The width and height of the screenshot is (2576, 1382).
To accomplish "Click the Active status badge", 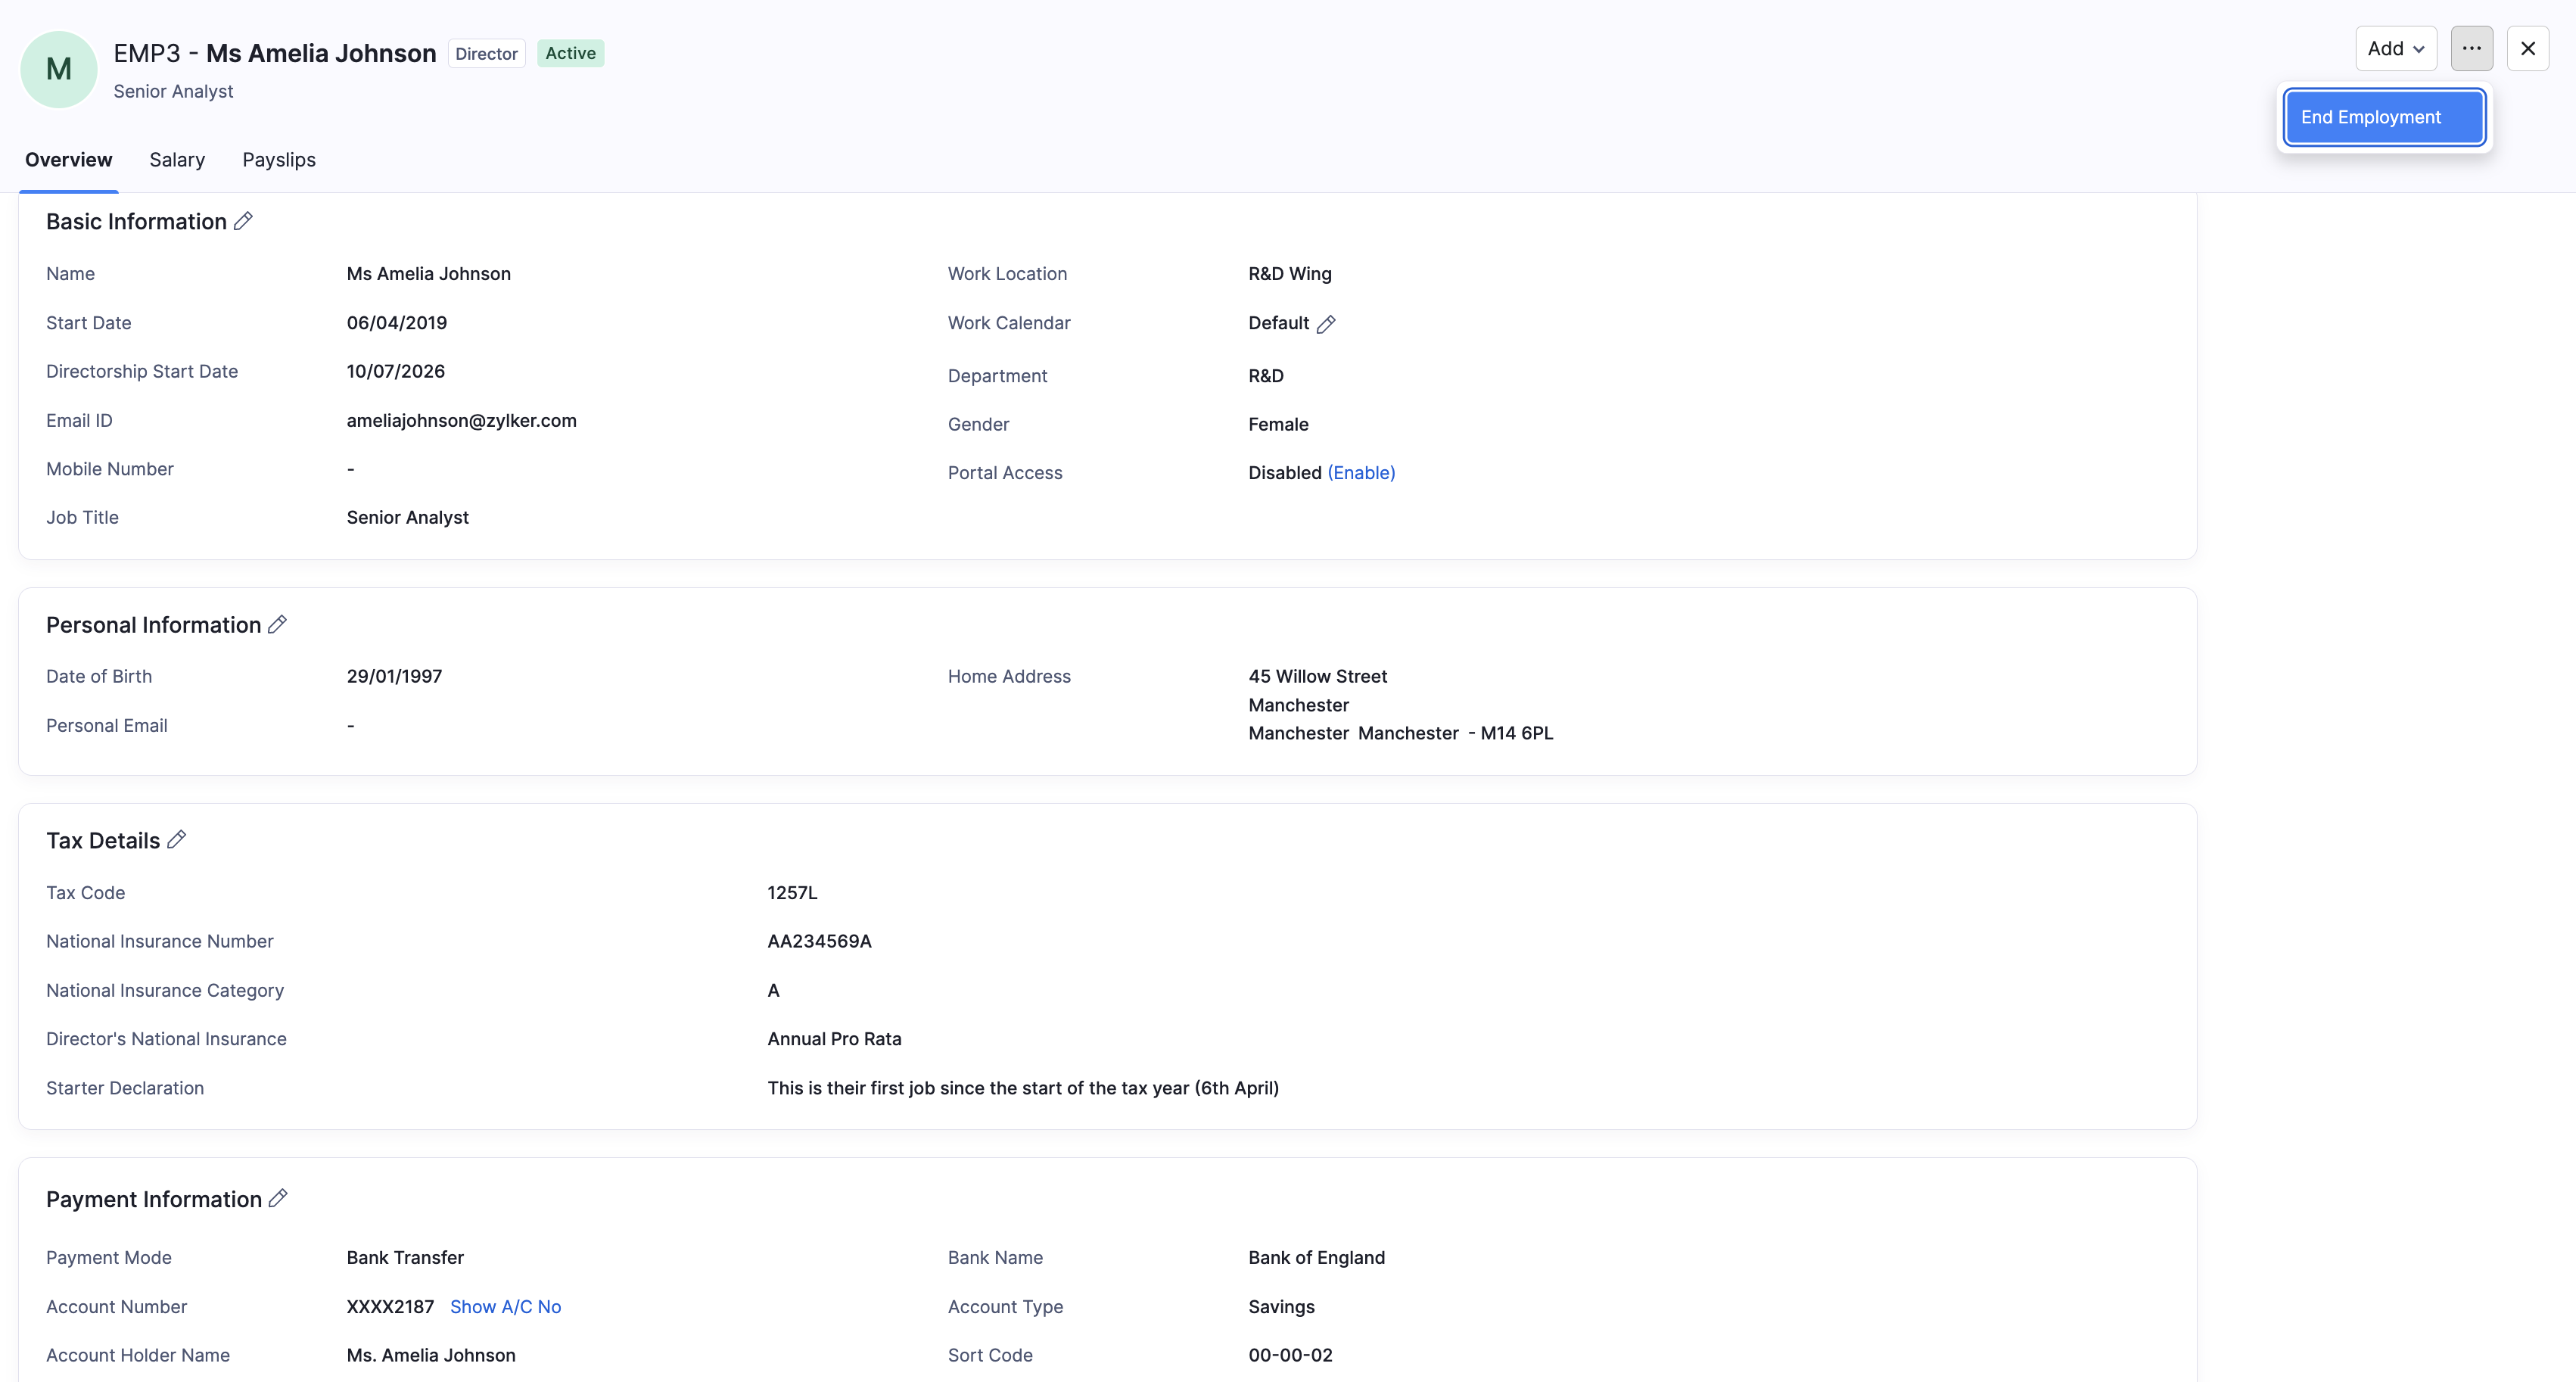I will click(570, 53).
